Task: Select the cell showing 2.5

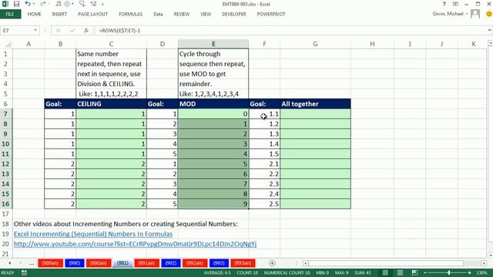Action: coord(264,204)
